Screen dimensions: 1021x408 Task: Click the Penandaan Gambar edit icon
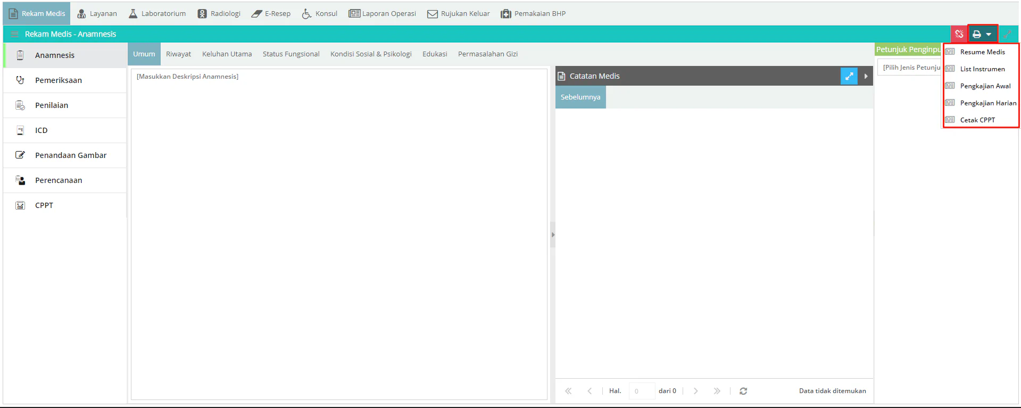click(20, 155)
